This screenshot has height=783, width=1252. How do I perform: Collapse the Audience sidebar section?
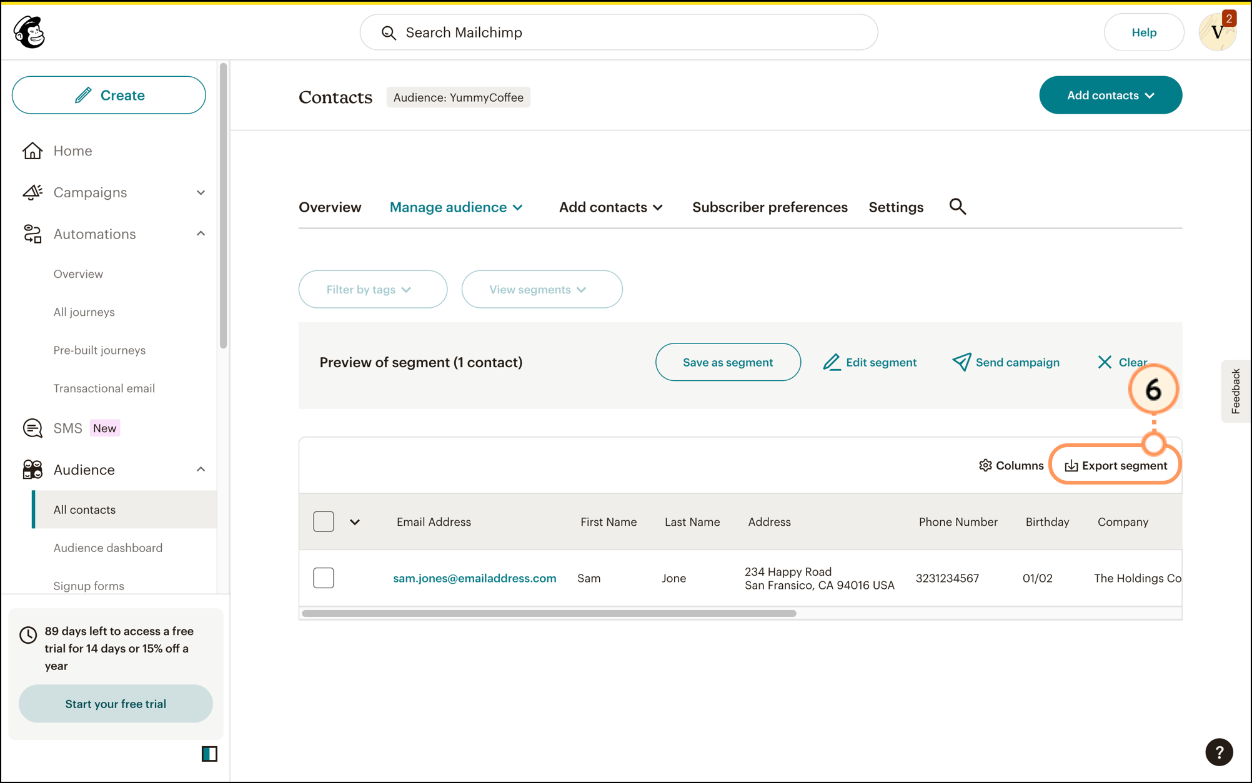point(201,469)
